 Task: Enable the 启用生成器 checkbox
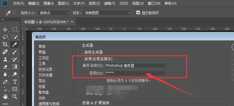click(x=80, y=52)
